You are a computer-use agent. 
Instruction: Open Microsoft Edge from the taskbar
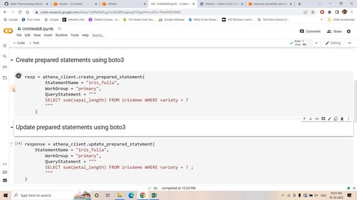click(x=131, y=195)
